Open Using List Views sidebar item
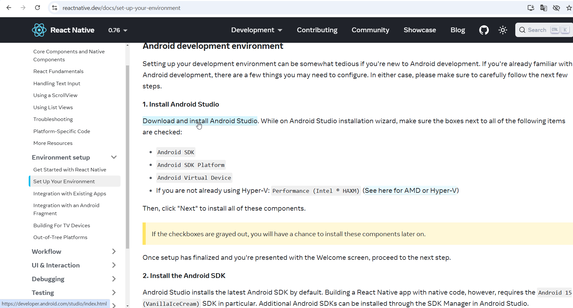 53,107
